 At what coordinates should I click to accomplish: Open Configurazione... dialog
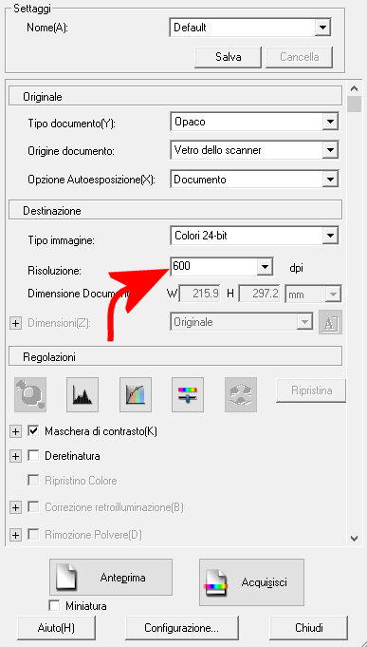click(x=182, y=628)
